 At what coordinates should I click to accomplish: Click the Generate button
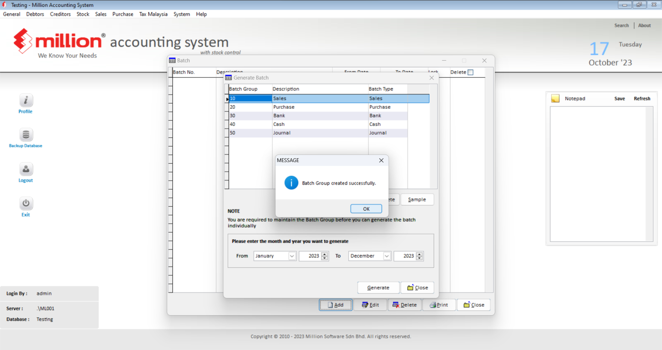tap(378, 287)
